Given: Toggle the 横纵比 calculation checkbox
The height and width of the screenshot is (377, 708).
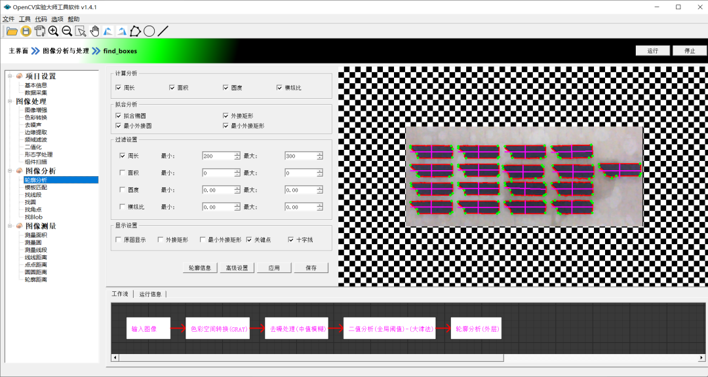Looking at the screenshot, I should tap(279, 88).
